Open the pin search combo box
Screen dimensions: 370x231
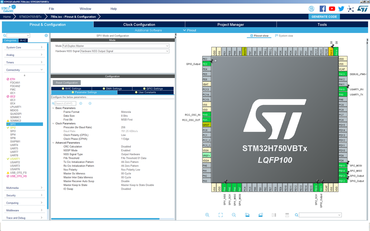tap(320, 215)
